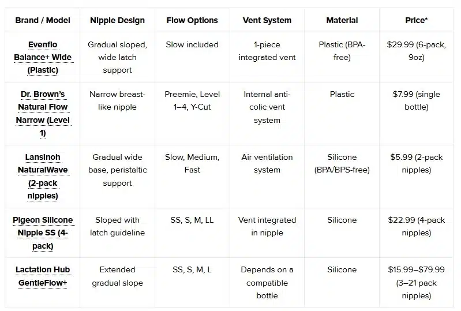The width and height of the screenshot is (461, 311).
Task: Select the Air ventilation system cell
Action: coord(267,163)
